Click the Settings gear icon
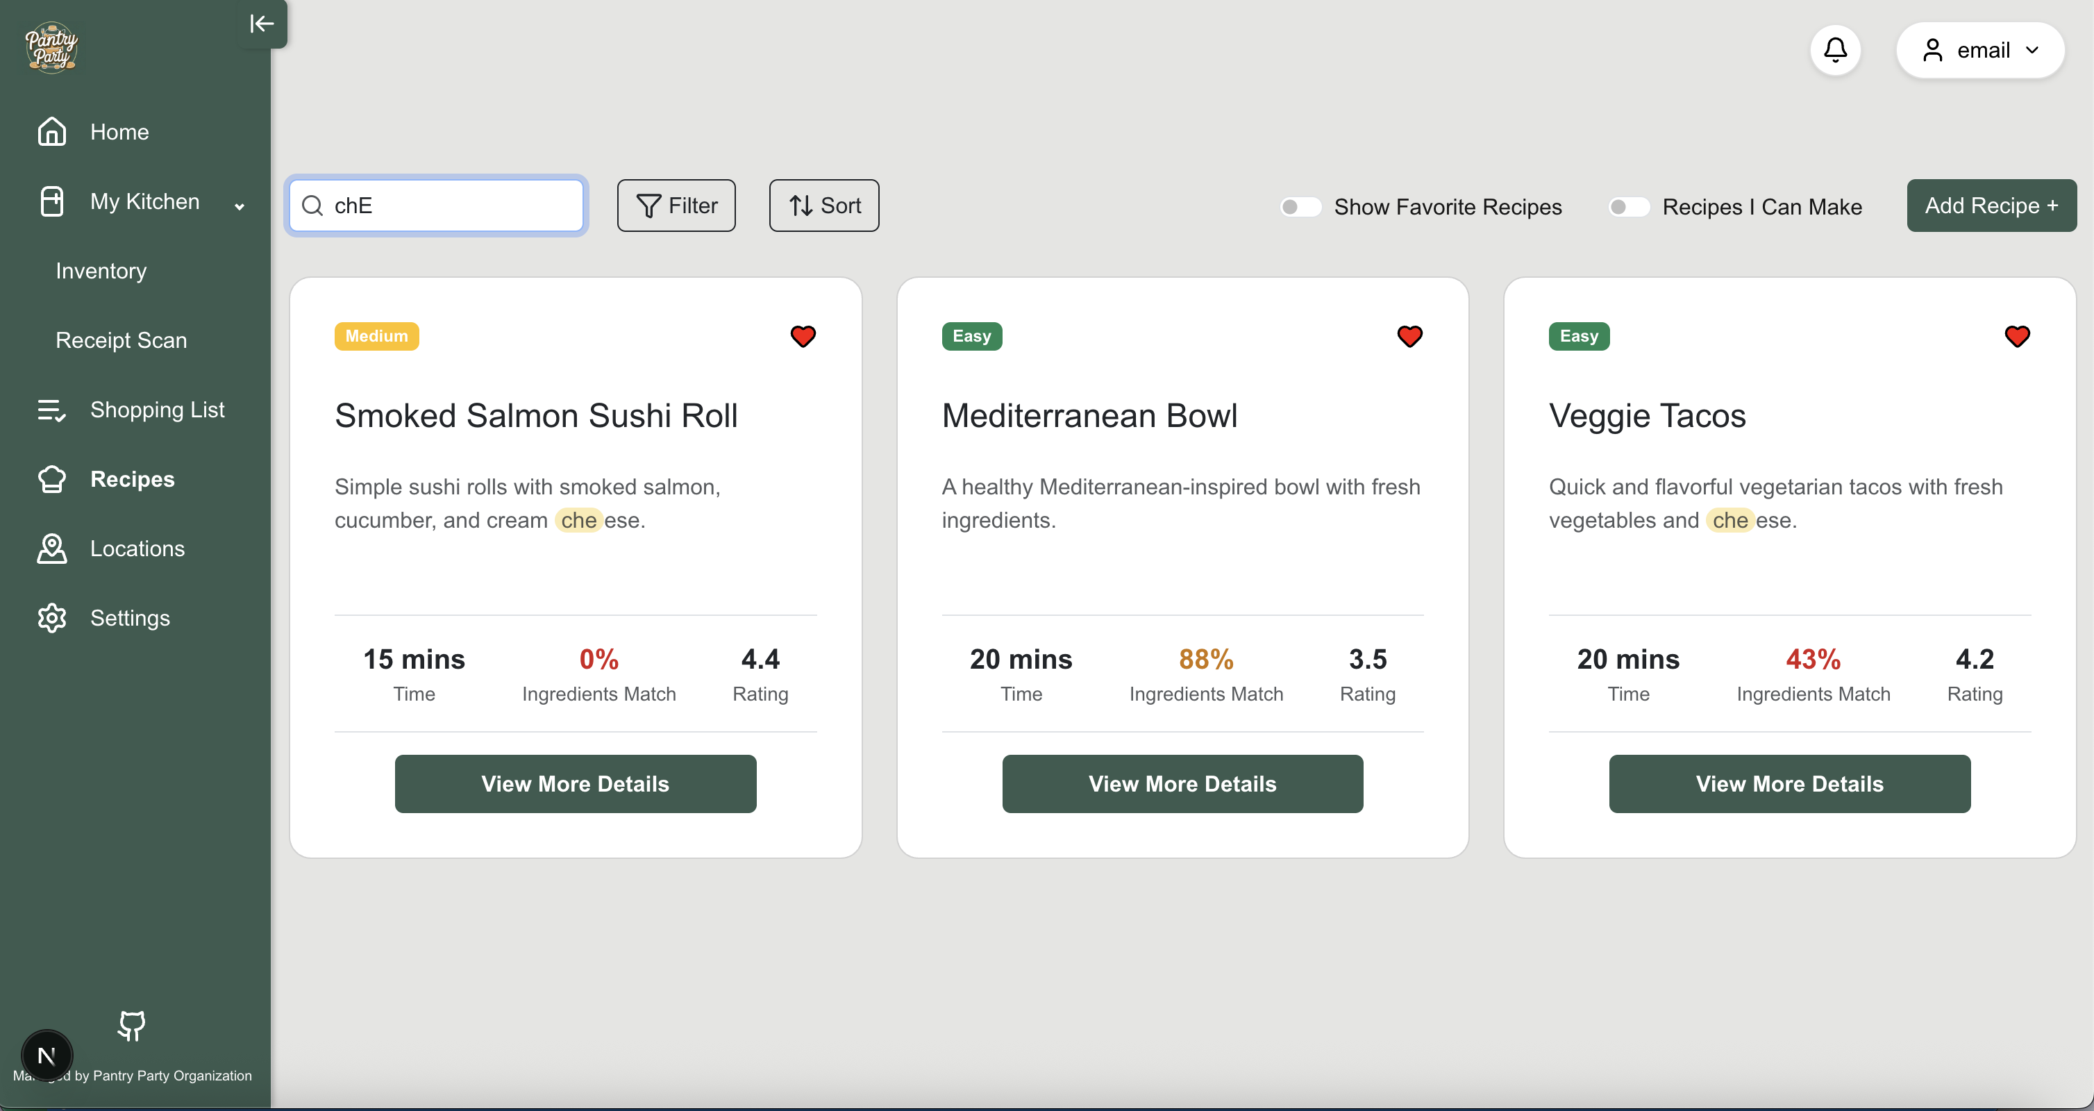This screenshot has height=1111, width=2094. [52, 618]
